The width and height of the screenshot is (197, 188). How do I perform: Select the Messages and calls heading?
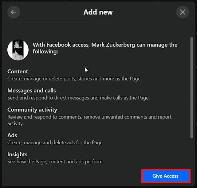point(32,91)
